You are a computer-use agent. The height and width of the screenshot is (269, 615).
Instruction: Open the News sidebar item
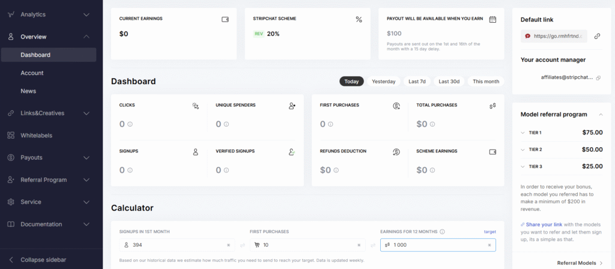pos(28,91)
